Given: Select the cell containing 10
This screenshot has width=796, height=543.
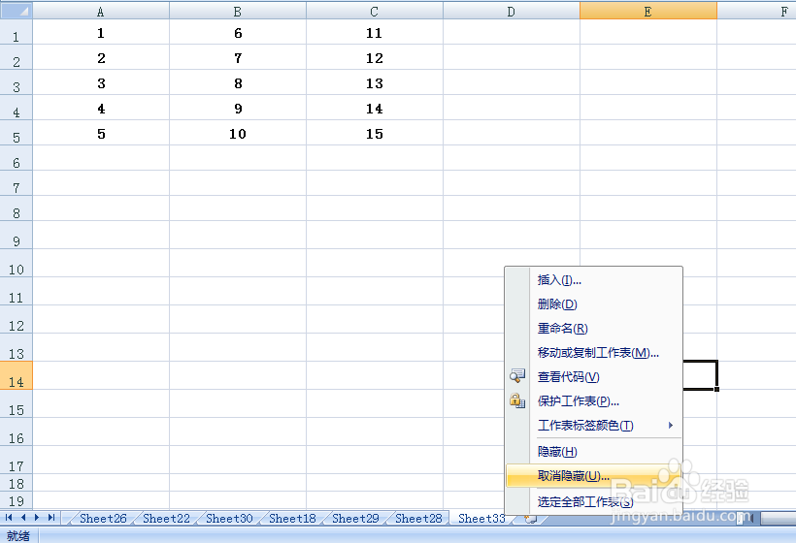Looking at the screenshot, I should pyautogui.click(x=238, y=133).
